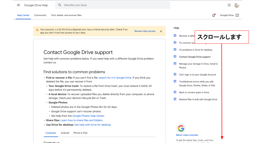Viewport: 255px width, 143px height.
Task: Switch to the Community tab
Action: click(40, 15)
